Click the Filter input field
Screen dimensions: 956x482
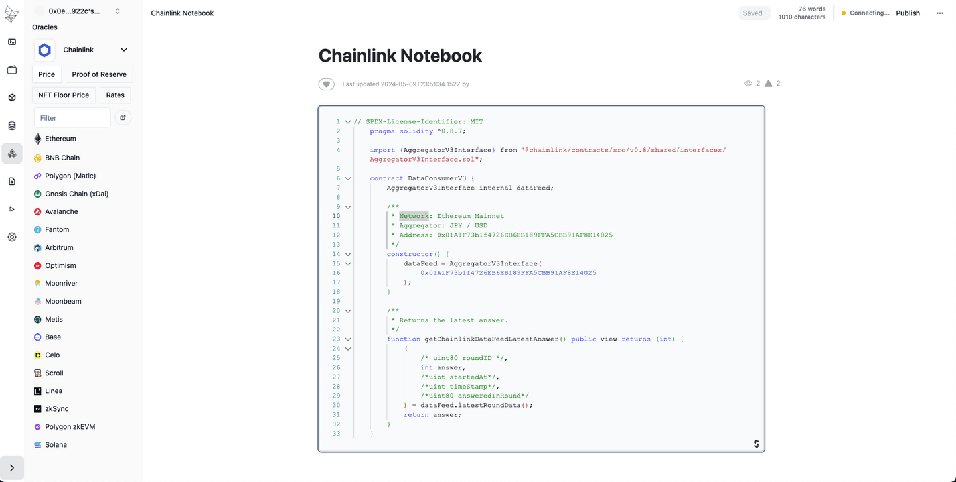point(72,117)
